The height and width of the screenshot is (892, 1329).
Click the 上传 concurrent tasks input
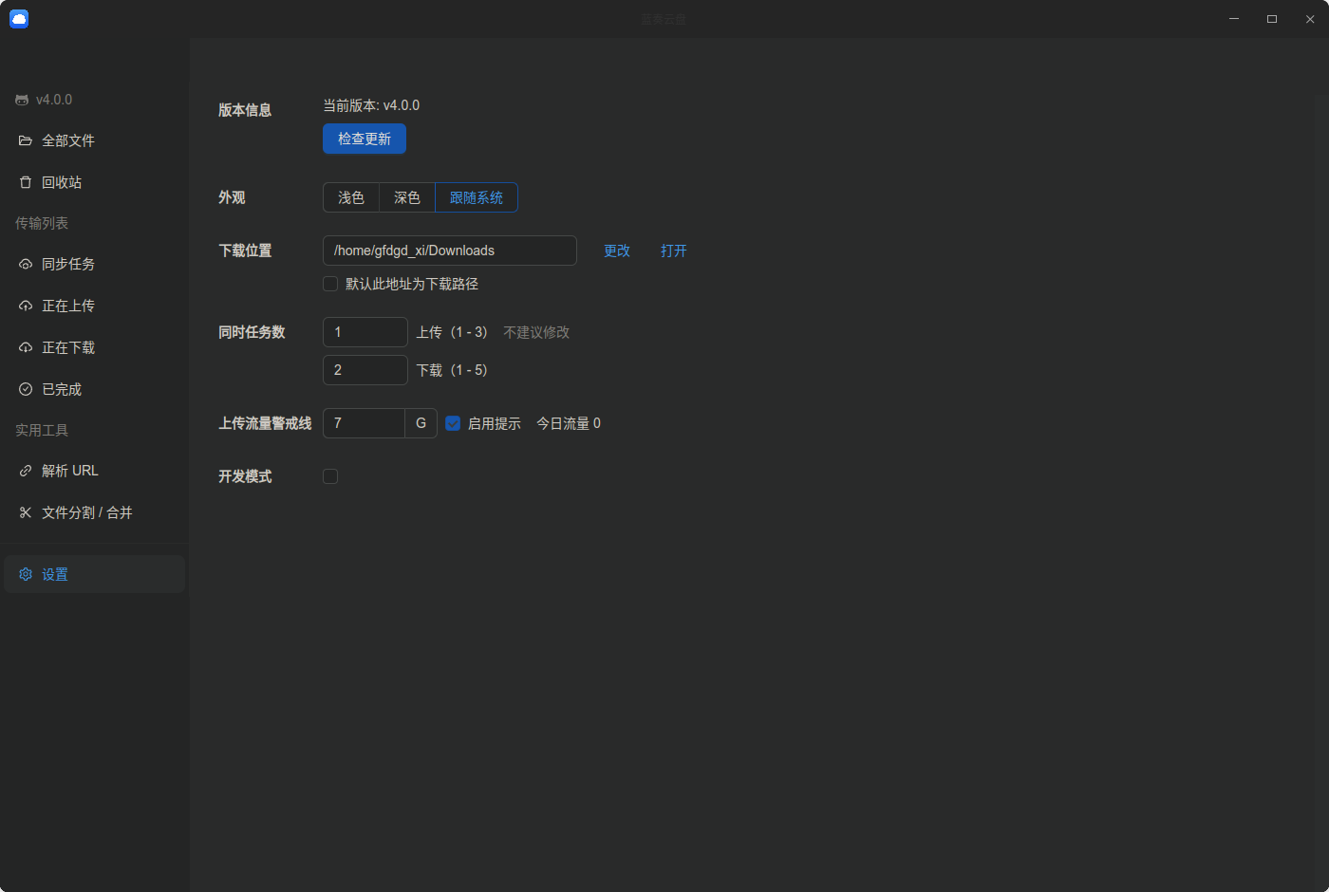pyautogui.click(x=365, y=332)
